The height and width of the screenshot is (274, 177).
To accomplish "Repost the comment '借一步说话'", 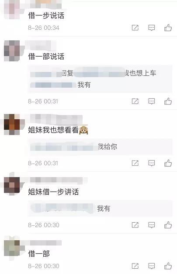I will coord(135,28).
